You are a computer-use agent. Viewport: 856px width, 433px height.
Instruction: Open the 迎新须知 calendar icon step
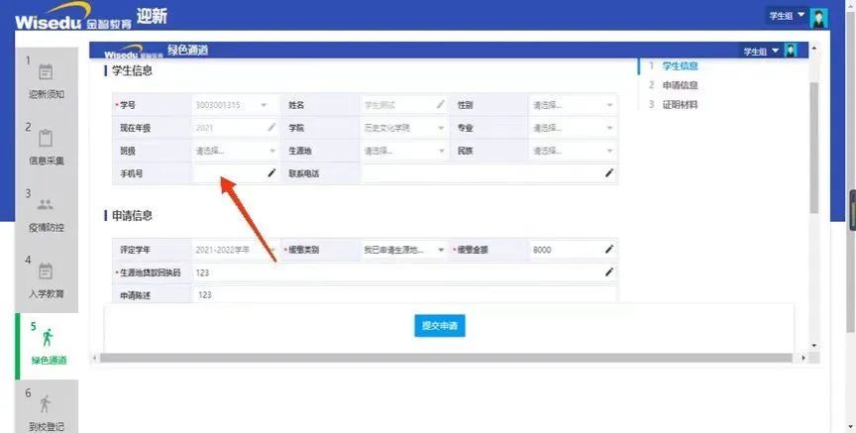tap(46, 72)
